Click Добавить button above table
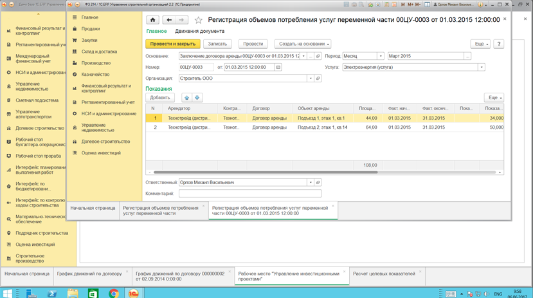Viewport: 533px width, 298px height. [x=159, y=98]
